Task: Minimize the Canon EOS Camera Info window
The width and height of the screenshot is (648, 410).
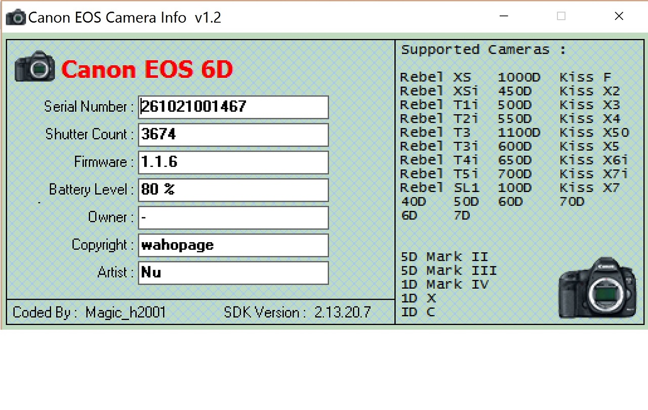Action: (503, 16)
